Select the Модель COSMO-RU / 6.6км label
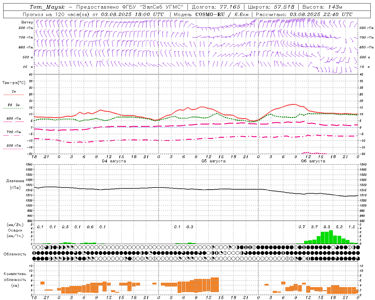Screen dimensions: 375x300 211,14
